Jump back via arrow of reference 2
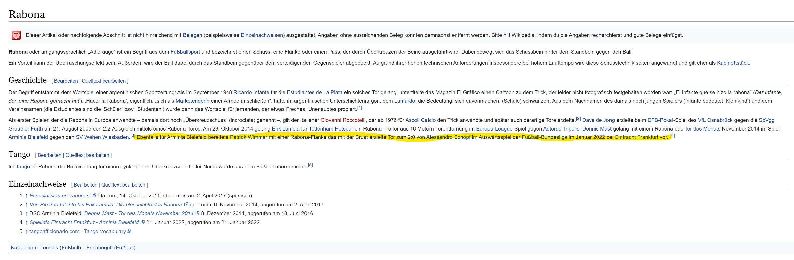This screenshot has height=260, width=794. 27,205
